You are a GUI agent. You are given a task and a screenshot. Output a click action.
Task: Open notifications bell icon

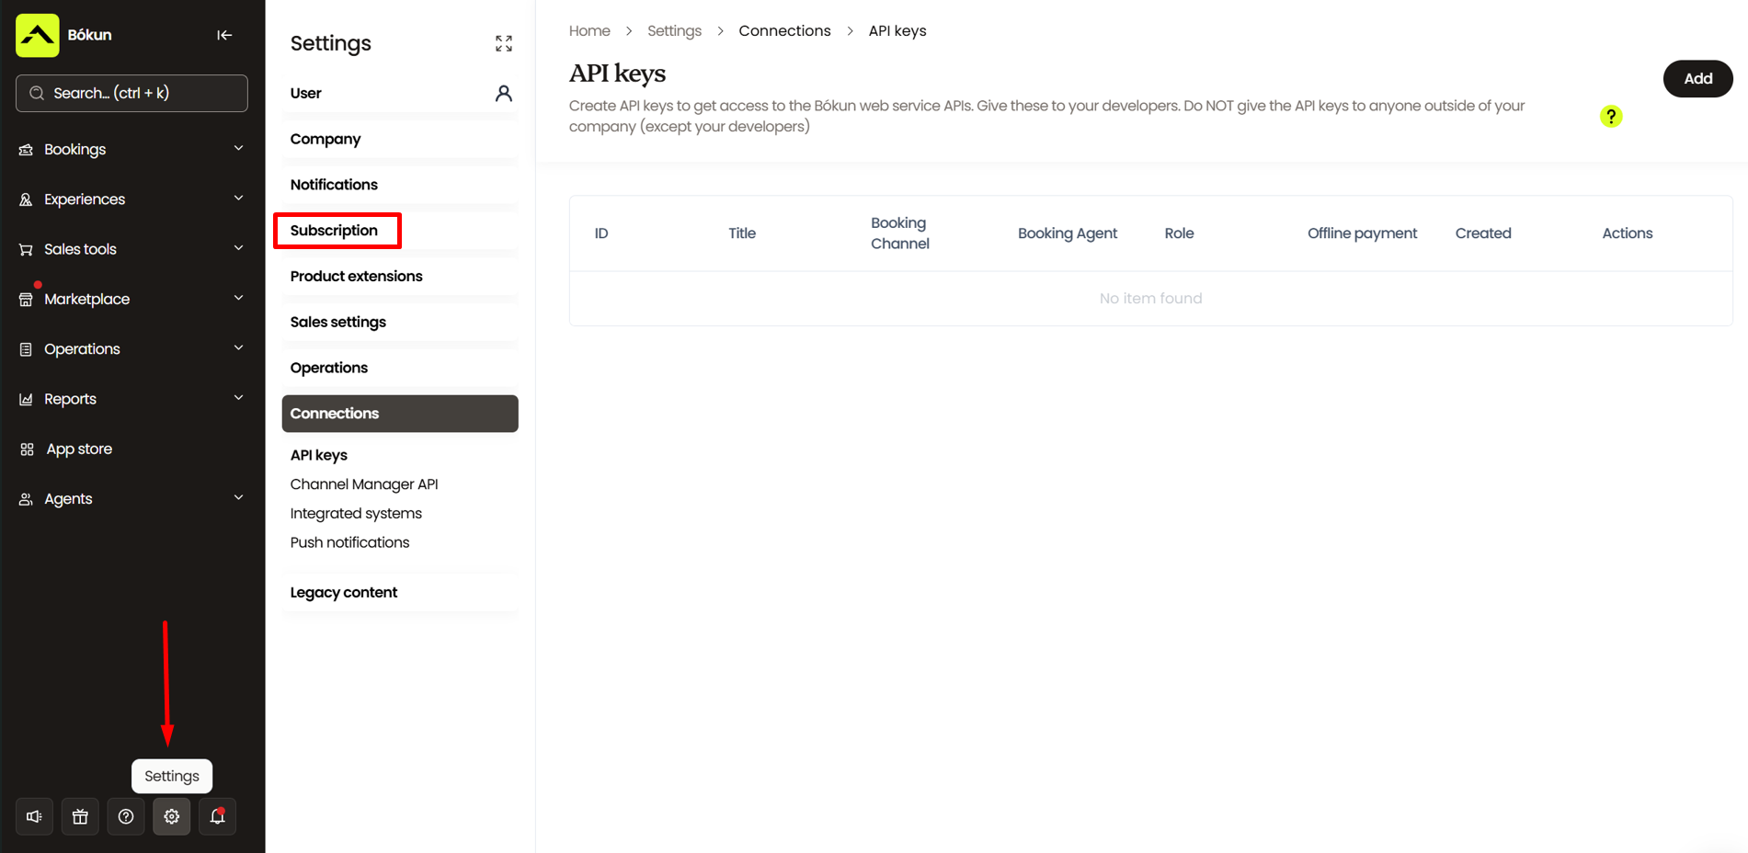tap(218, 816)
